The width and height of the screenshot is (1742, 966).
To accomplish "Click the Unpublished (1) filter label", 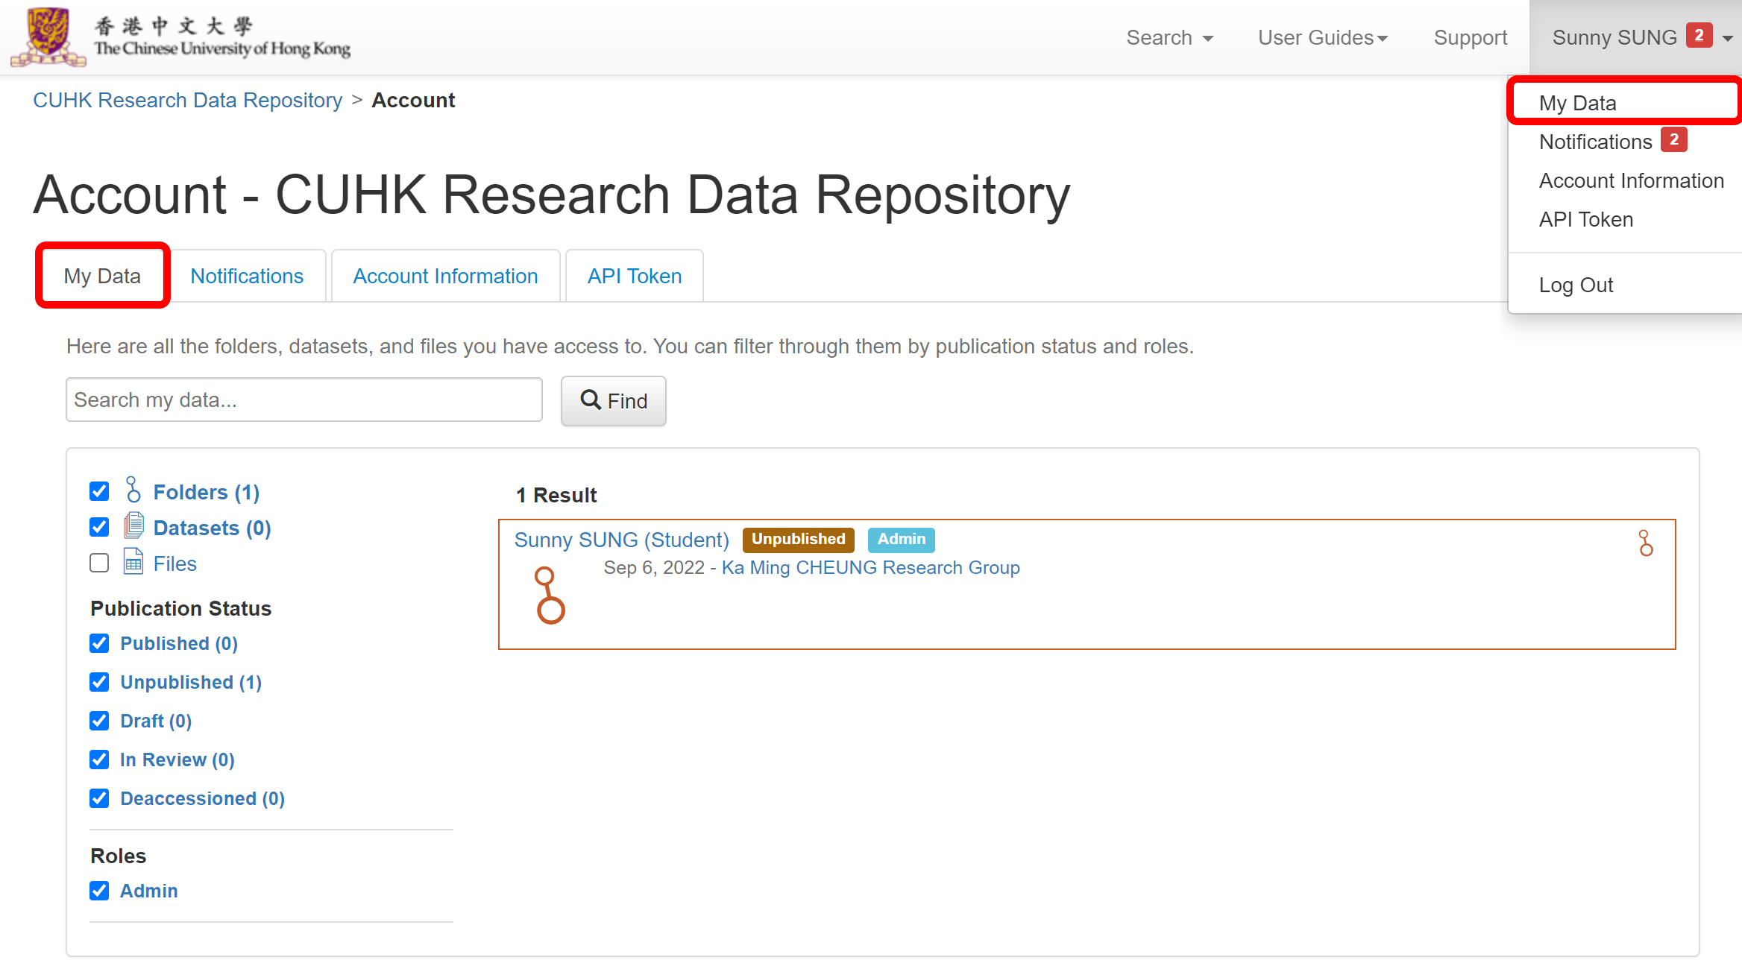I will (x=191, y=682).
